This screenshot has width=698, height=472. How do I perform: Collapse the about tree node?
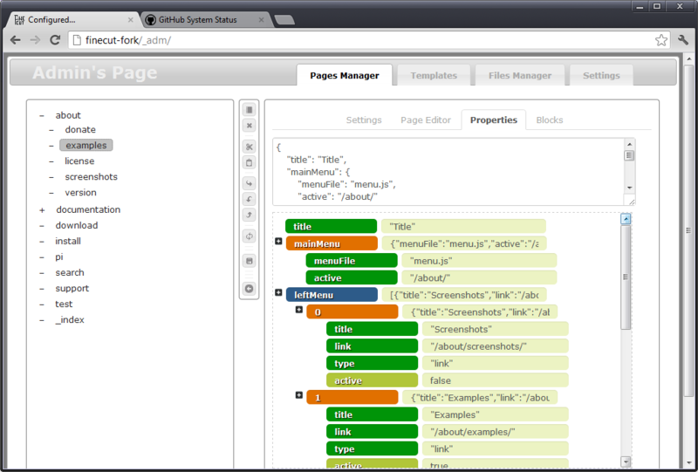(x=42, y=115)
